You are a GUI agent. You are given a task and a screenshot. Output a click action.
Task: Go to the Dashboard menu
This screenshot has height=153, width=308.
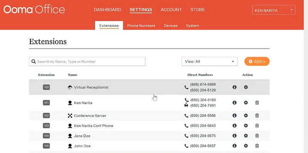107,10
